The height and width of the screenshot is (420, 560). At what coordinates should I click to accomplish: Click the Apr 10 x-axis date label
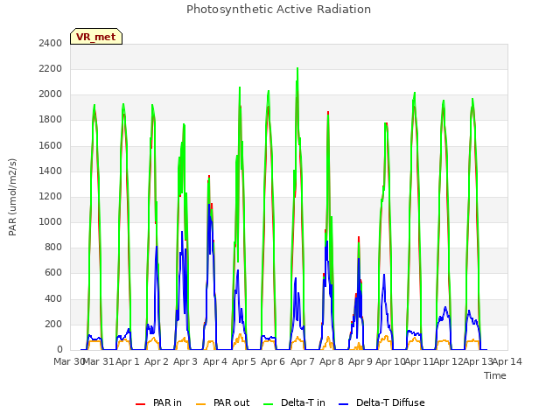point(390,361)
